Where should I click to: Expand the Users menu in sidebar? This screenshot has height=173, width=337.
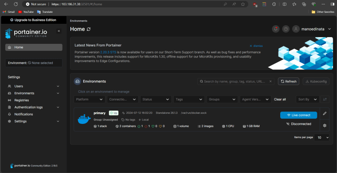click(x=34, y=86)
